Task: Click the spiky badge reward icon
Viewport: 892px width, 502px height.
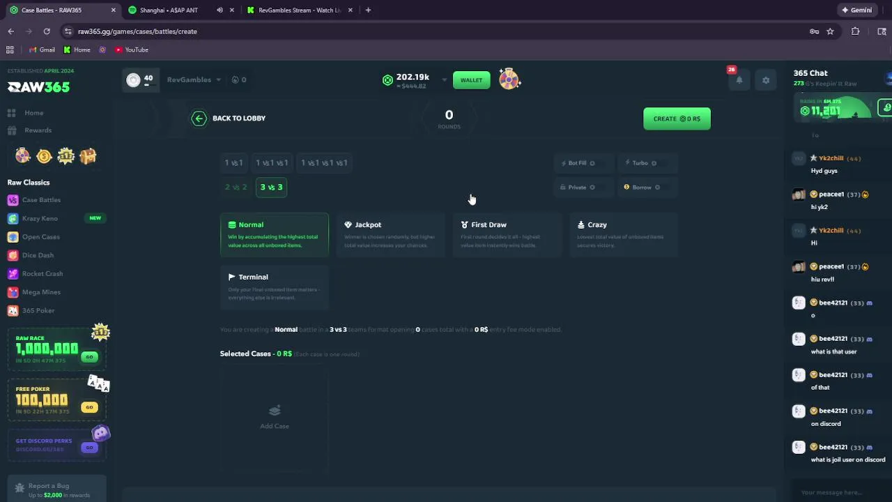Action: (x=66, y=156)
